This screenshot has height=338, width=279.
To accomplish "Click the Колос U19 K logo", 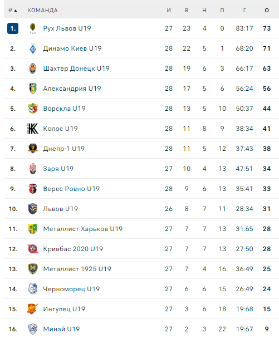I will click(x=33, y=129).
